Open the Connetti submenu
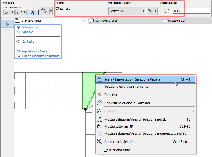212x157 pixels. [x=146, y=111]
